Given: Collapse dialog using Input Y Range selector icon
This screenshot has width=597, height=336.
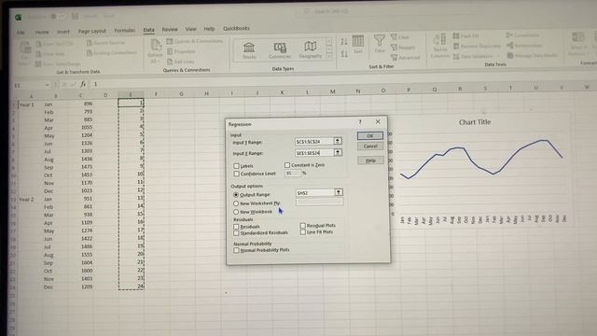Looking at the screenshot, I should (338, 141).
